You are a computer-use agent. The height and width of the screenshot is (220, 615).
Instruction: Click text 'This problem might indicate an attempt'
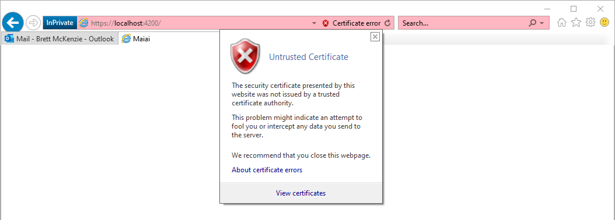[x=297, y=118]
